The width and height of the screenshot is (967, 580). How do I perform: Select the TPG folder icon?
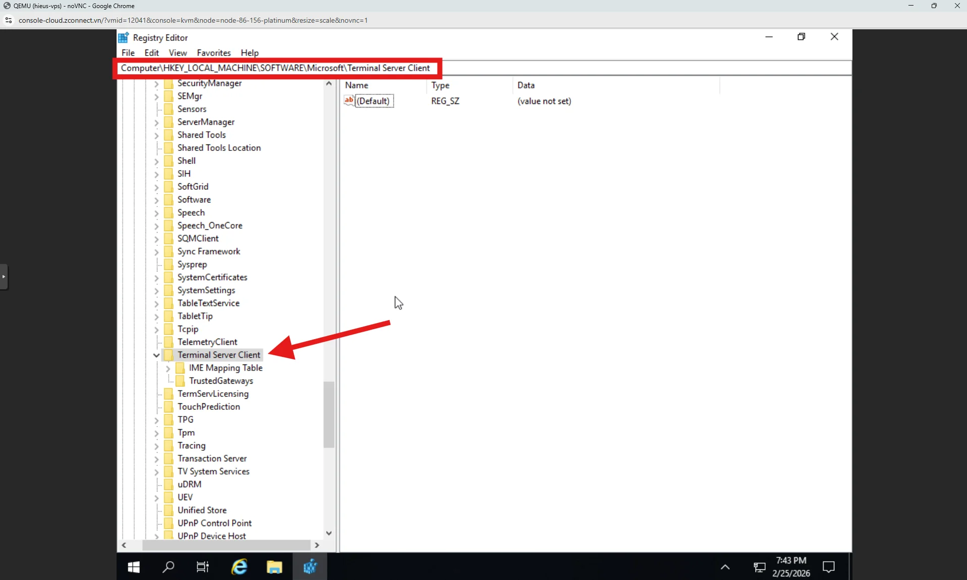(x=169, y=419)
